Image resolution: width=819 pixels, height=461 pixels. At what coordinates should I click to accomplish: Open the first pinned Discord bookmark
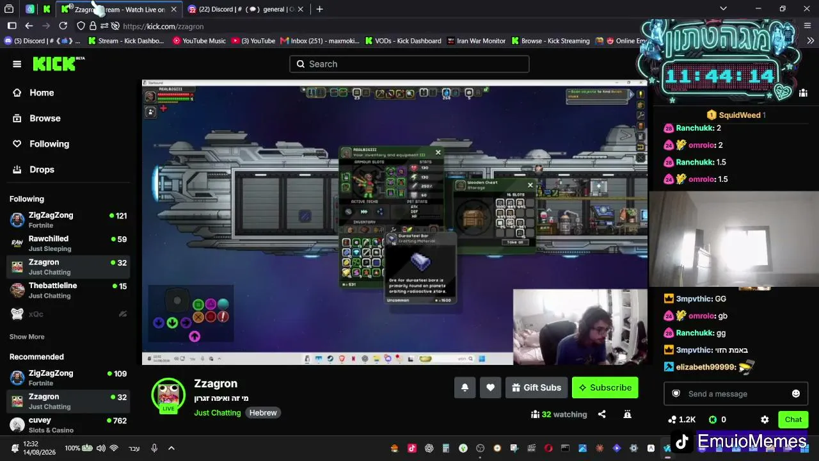(x=42, y=41)
